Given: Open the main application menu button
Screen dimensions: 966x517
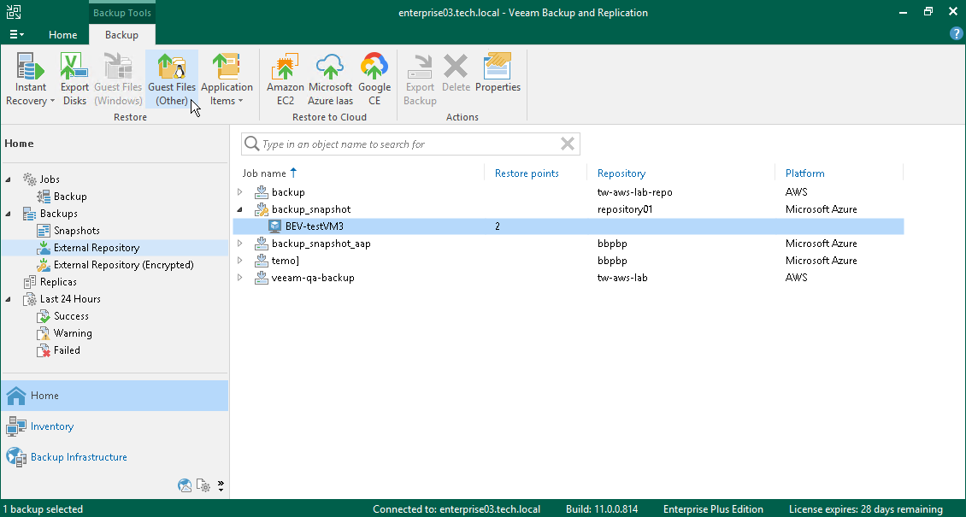Looking at the screenshot, I should click(x=16, y=34).
